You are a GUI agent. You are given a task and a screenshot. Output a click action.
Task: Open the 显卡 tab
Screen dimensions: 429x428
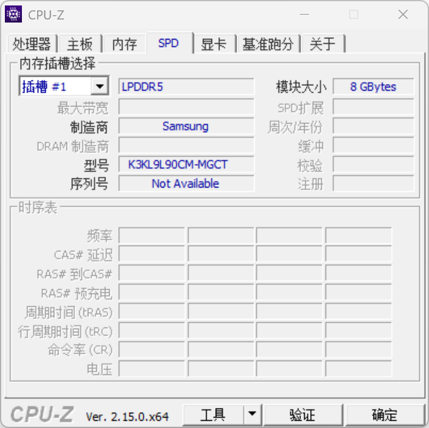(213, 44)
